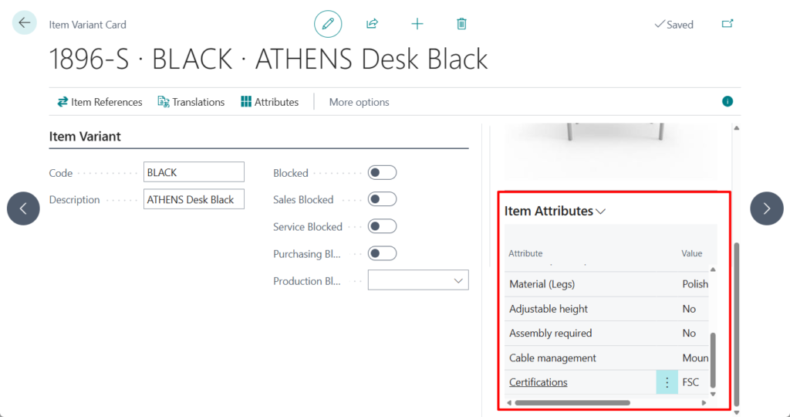Select the Attributes action
Viewport: 790px width, 417px height.
pyautogui.click(x=269, y=102)
